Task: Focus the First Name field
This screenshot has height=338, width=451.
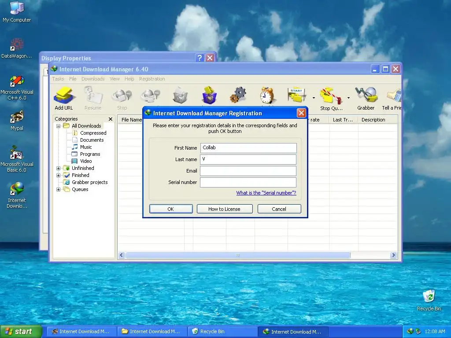Action: (248, 148)
